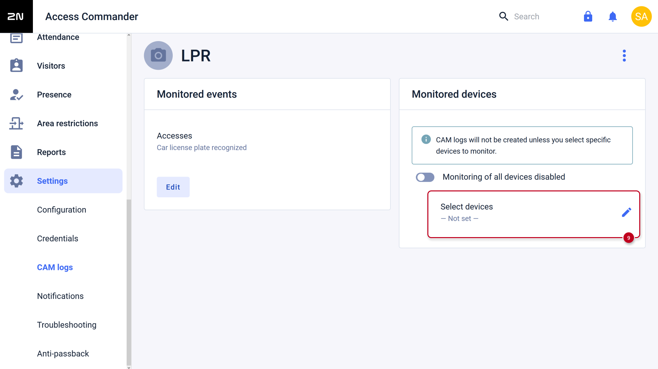Click the '— Not set —' value
Viewport: 658px width, 369px height.
coord(460,219)
